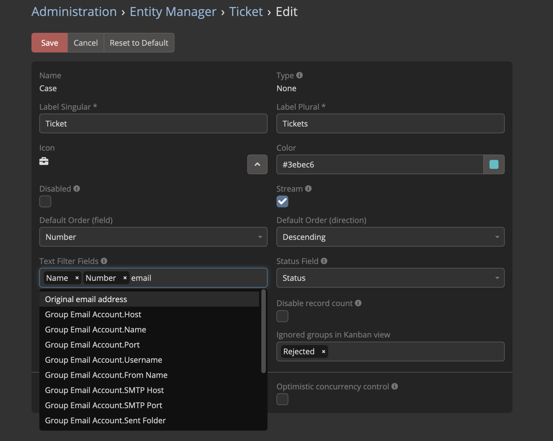Click Optimistic concurrency control info icon

[x=395, y=386]
